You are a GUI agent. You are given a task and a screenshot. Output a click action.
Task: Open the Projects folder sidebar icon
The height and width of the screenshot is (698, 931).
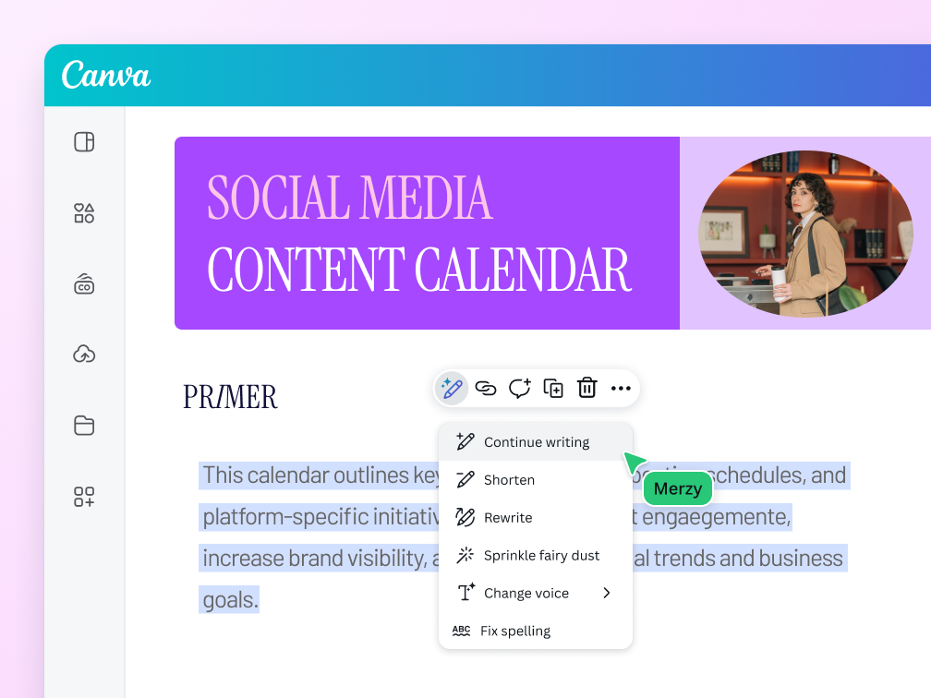tap(84, 426)
